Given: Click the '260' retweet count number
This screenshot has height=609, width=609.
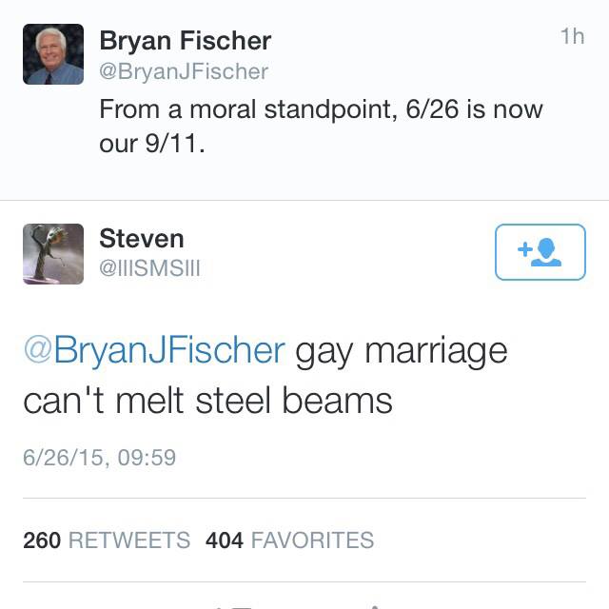Looking at the screenshot, I should (x=42, y=540).
